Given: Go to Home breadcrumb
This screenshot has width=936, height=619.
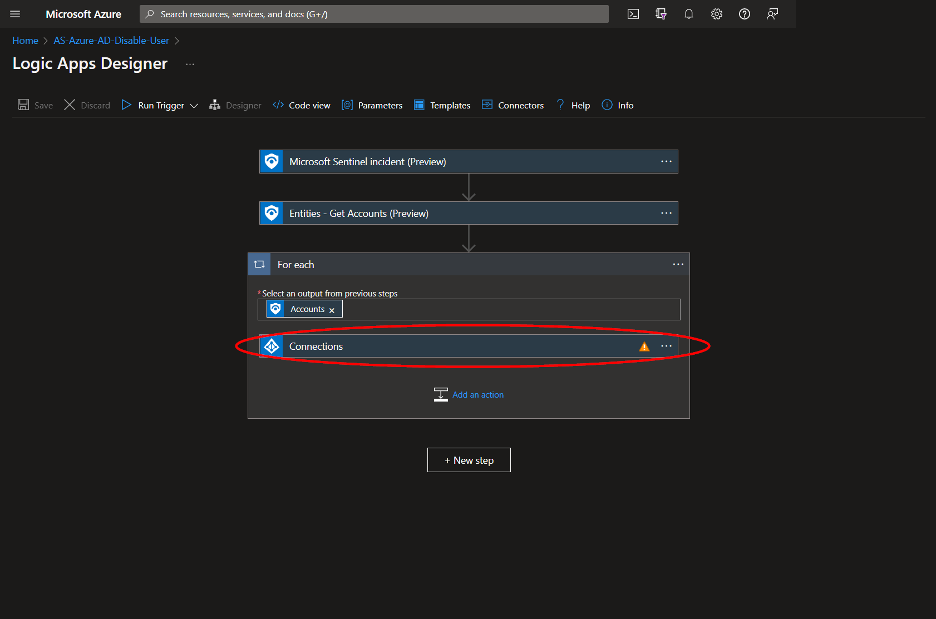Looking at the screenshot, I should (25, 41).
